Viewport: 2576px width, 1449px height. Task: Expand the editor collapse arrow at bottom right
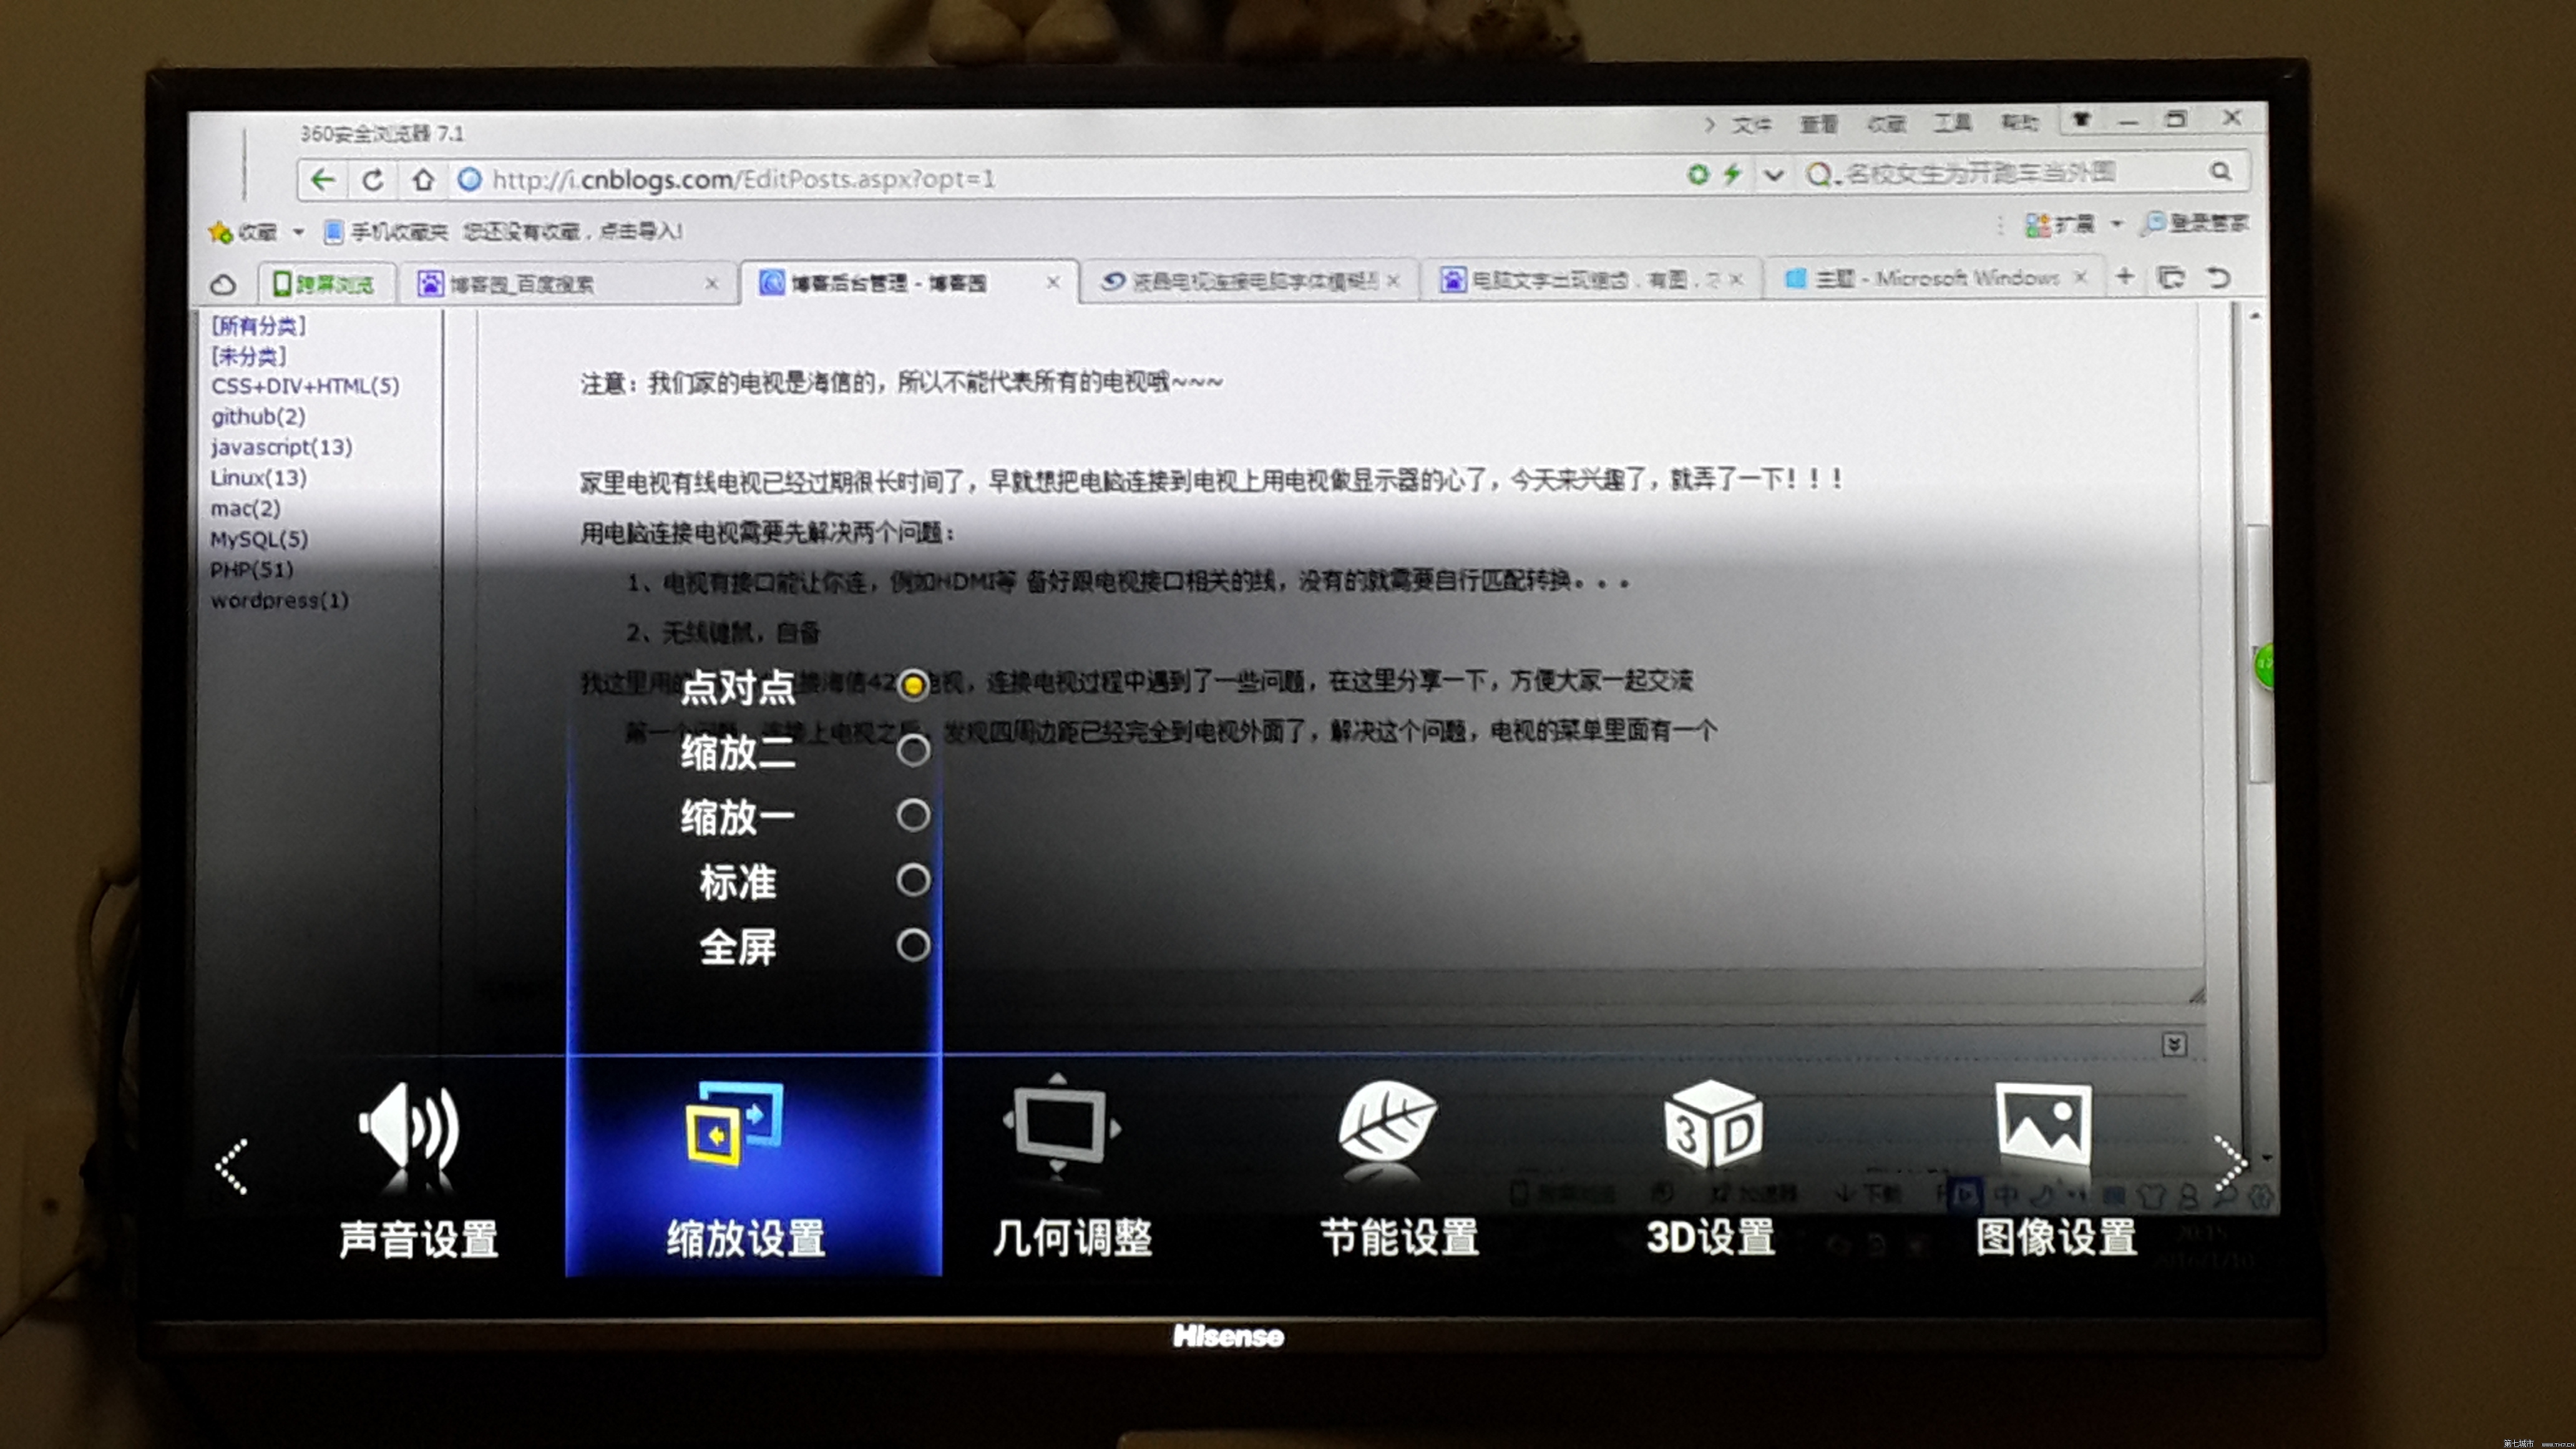click(2174, 1045)
